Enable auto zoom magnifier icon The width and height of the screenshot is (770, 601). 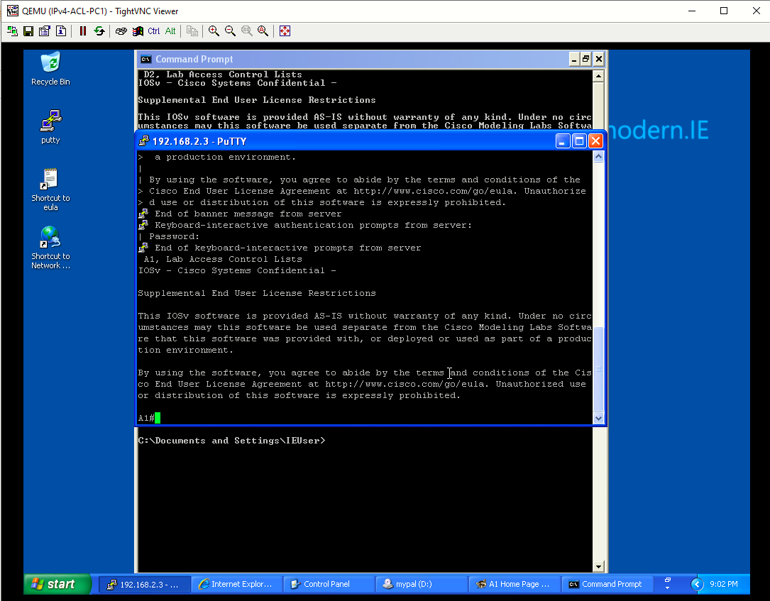[x=263, y=31]
